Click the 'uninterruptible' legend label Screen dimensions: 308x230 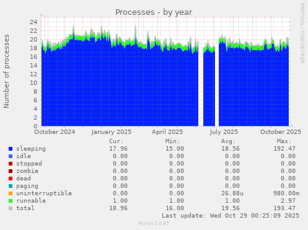click(x=44, y=193)
